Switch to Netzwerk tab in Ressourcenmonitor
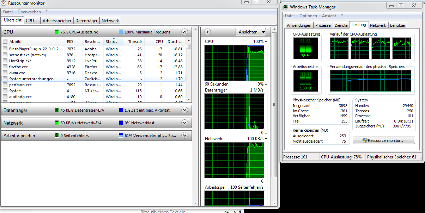The width and height of the screenshot is (425, 213). pyautogui.click(x=110, y=21)
